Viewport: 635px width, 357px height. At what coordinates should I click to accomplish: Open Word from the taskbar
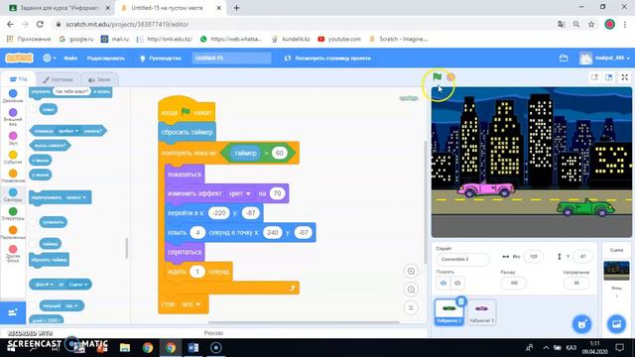193,348
